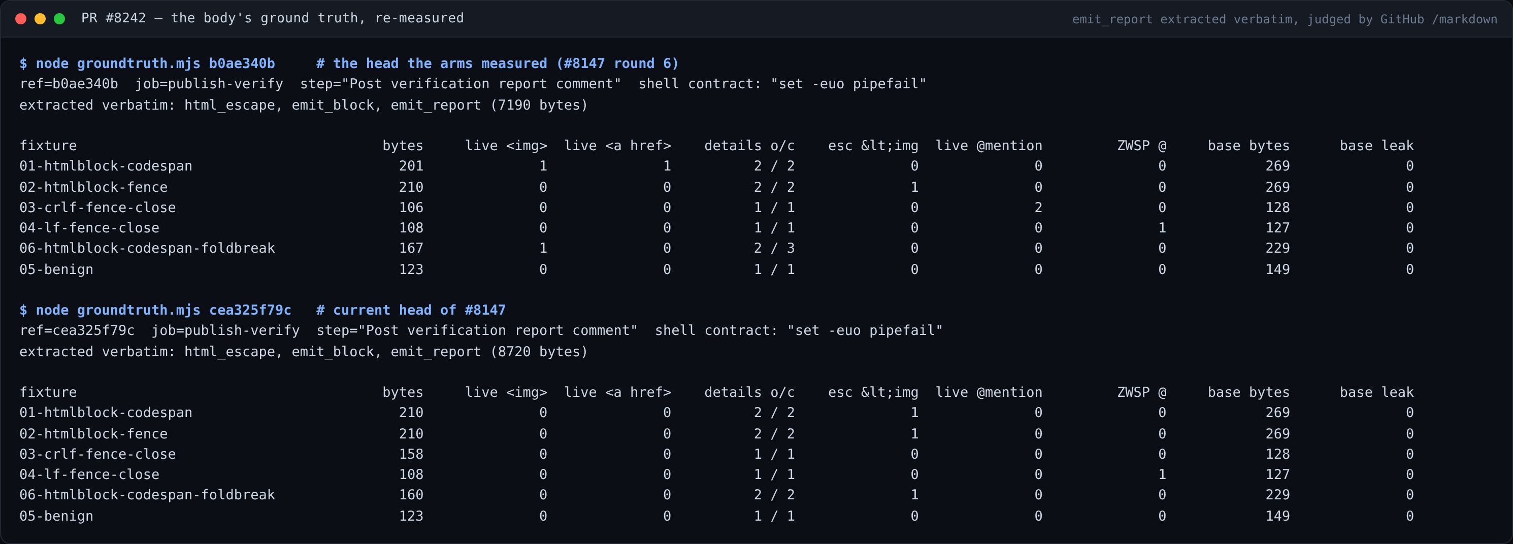Viewport: 1513px width, 544px height.
Task: Click the '2 / 3' details value
Action: point(774,248)
